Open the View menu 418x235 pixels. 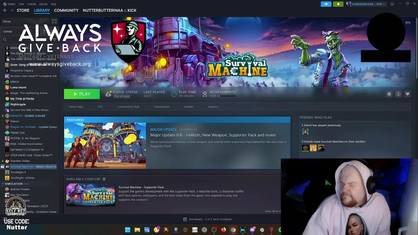21,4
